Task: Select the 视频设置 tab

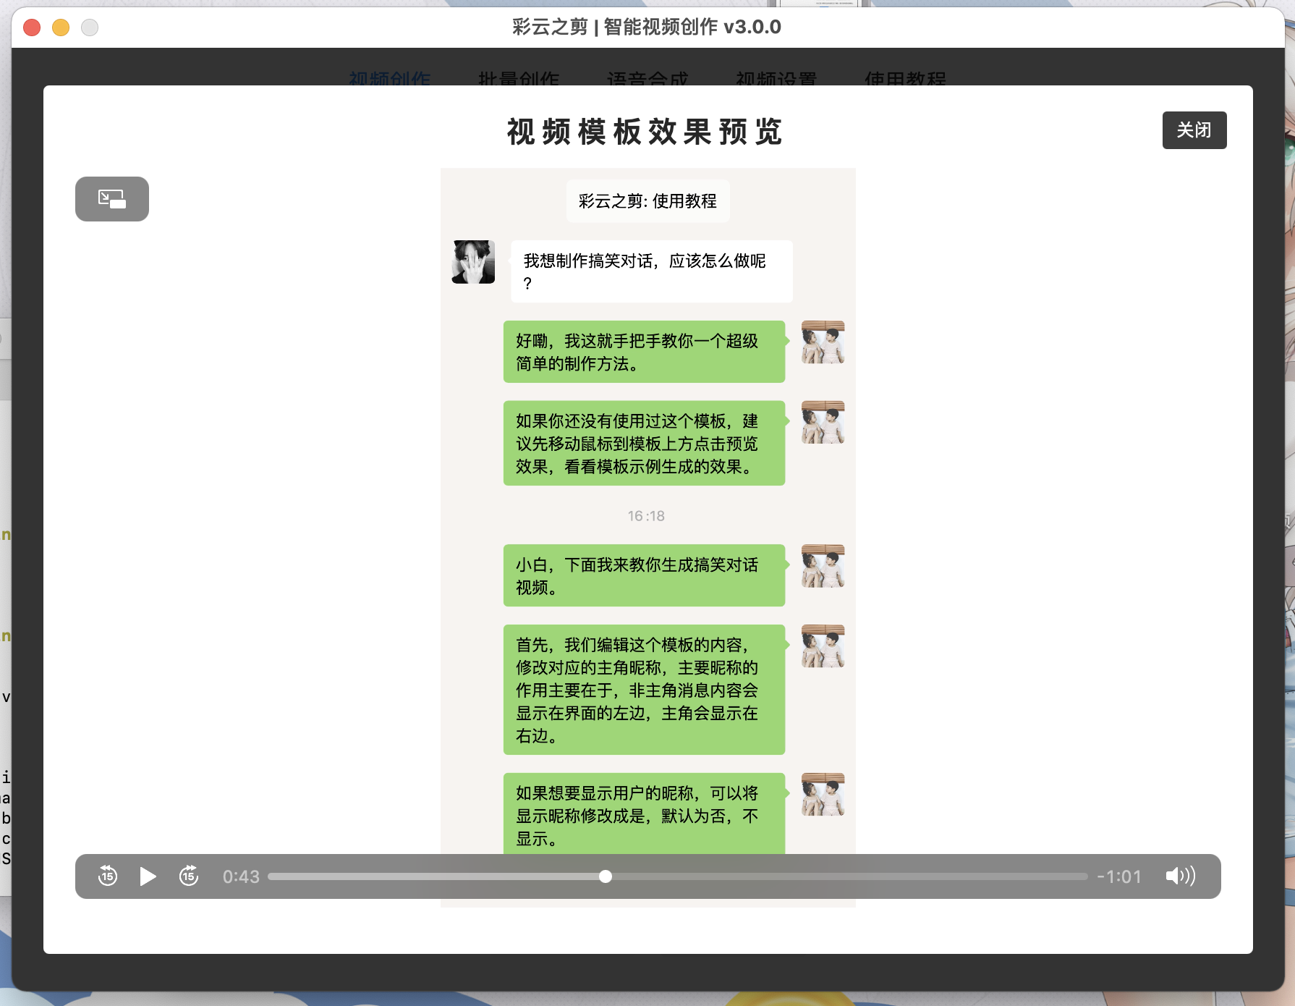Action: tap(776, 77)
